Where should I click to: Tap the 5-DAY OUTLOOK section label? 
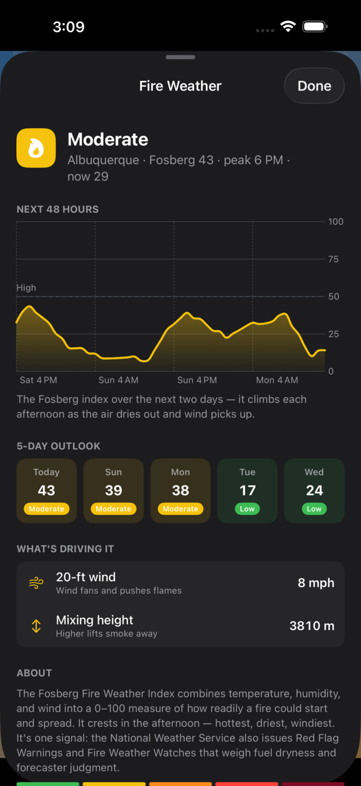[x=58, y=446]
